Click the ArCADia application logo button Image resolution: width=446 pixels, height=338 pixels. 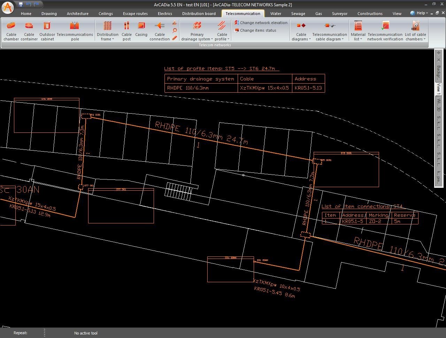(8, 7)
